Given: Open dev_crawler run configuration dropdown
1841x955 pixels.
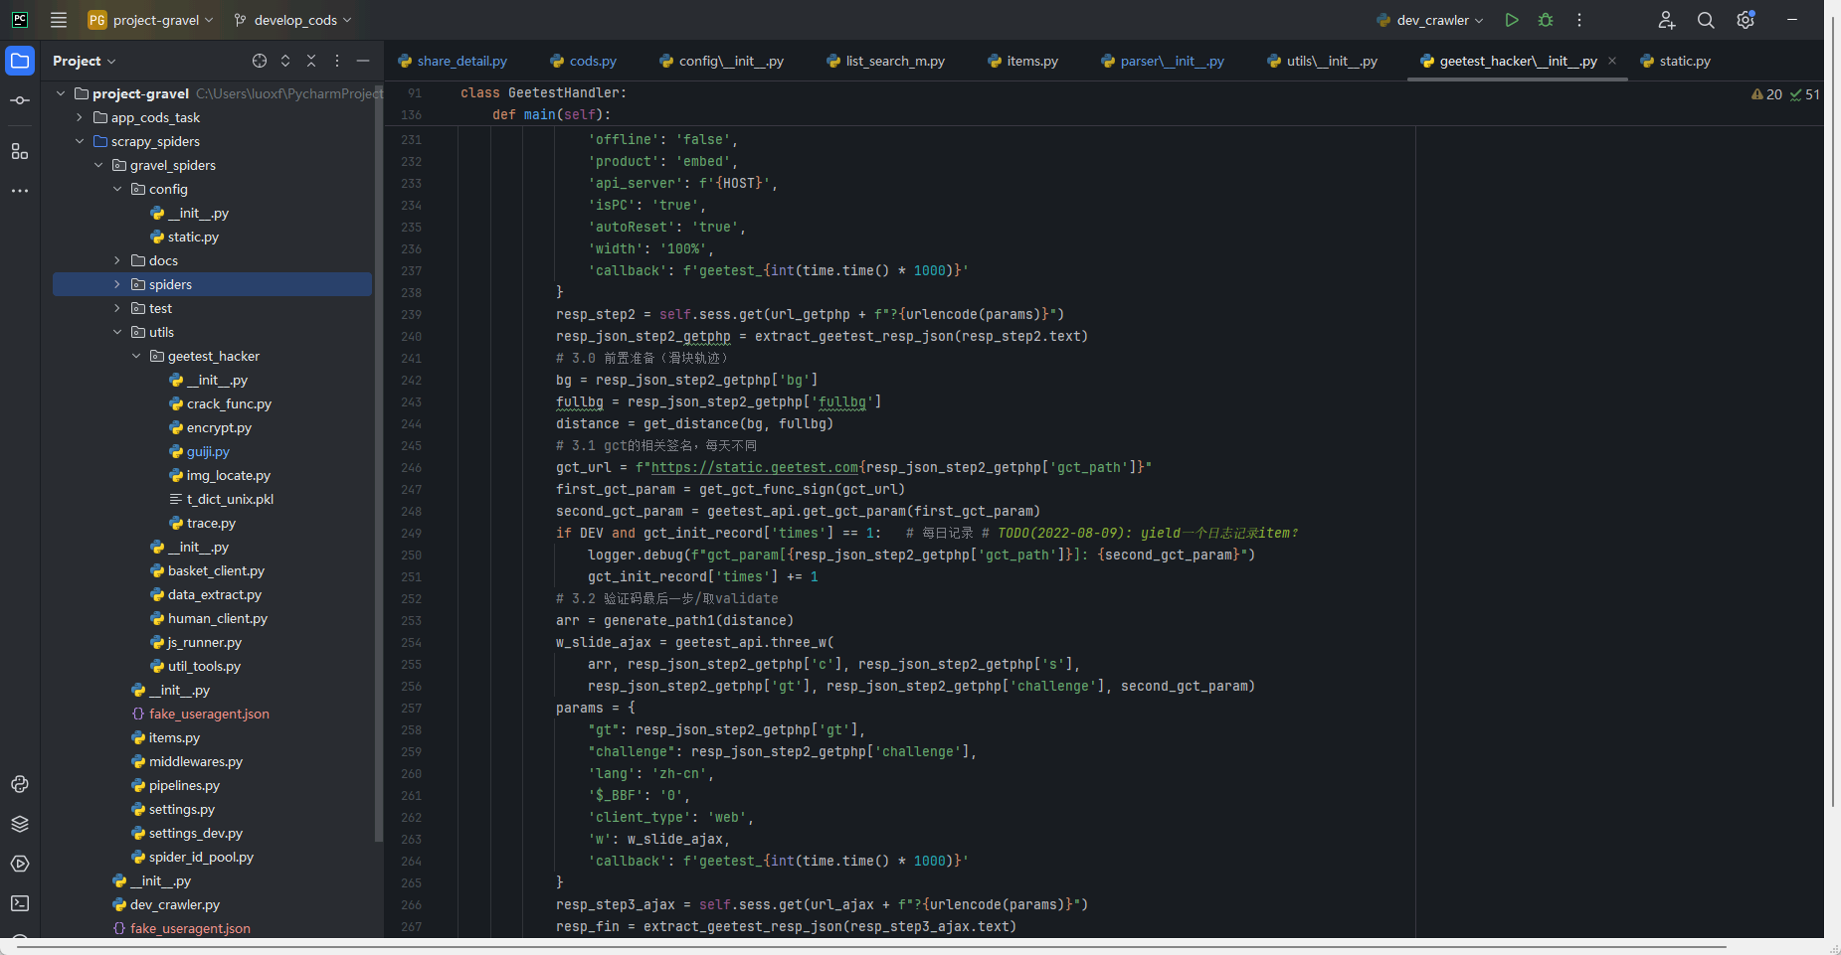Looking at the screenshot, I should [x=1430, y=20].
